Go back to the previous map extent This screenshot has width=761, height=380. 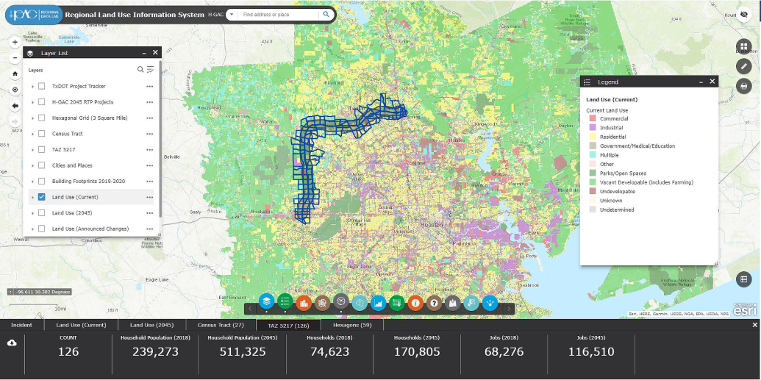pyautogui.click(x=15, y=106)
